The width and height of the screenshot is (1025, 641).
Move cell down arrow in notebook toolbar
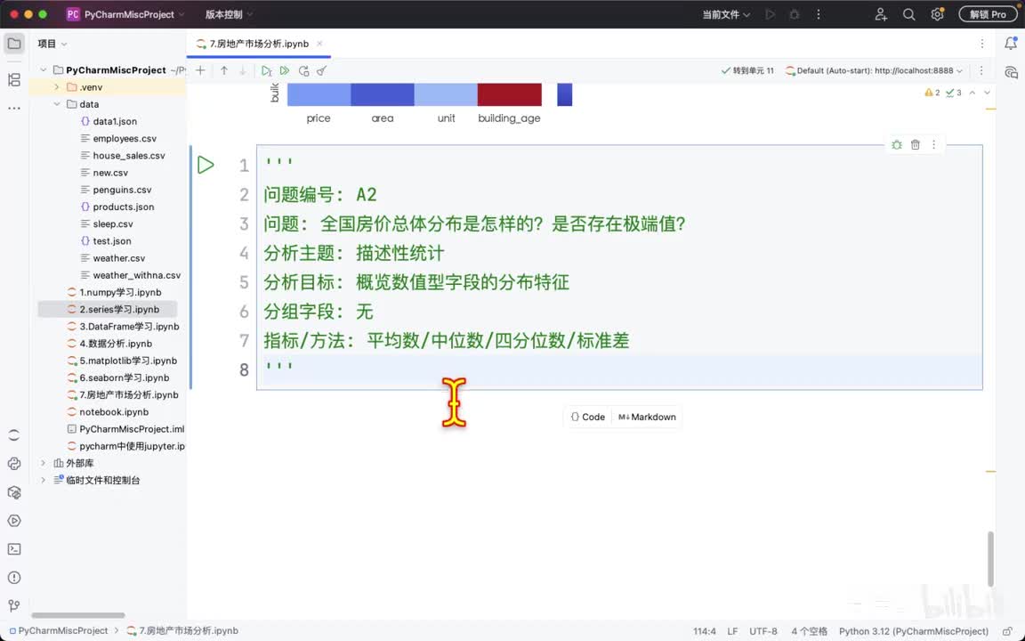coord(243,70)
